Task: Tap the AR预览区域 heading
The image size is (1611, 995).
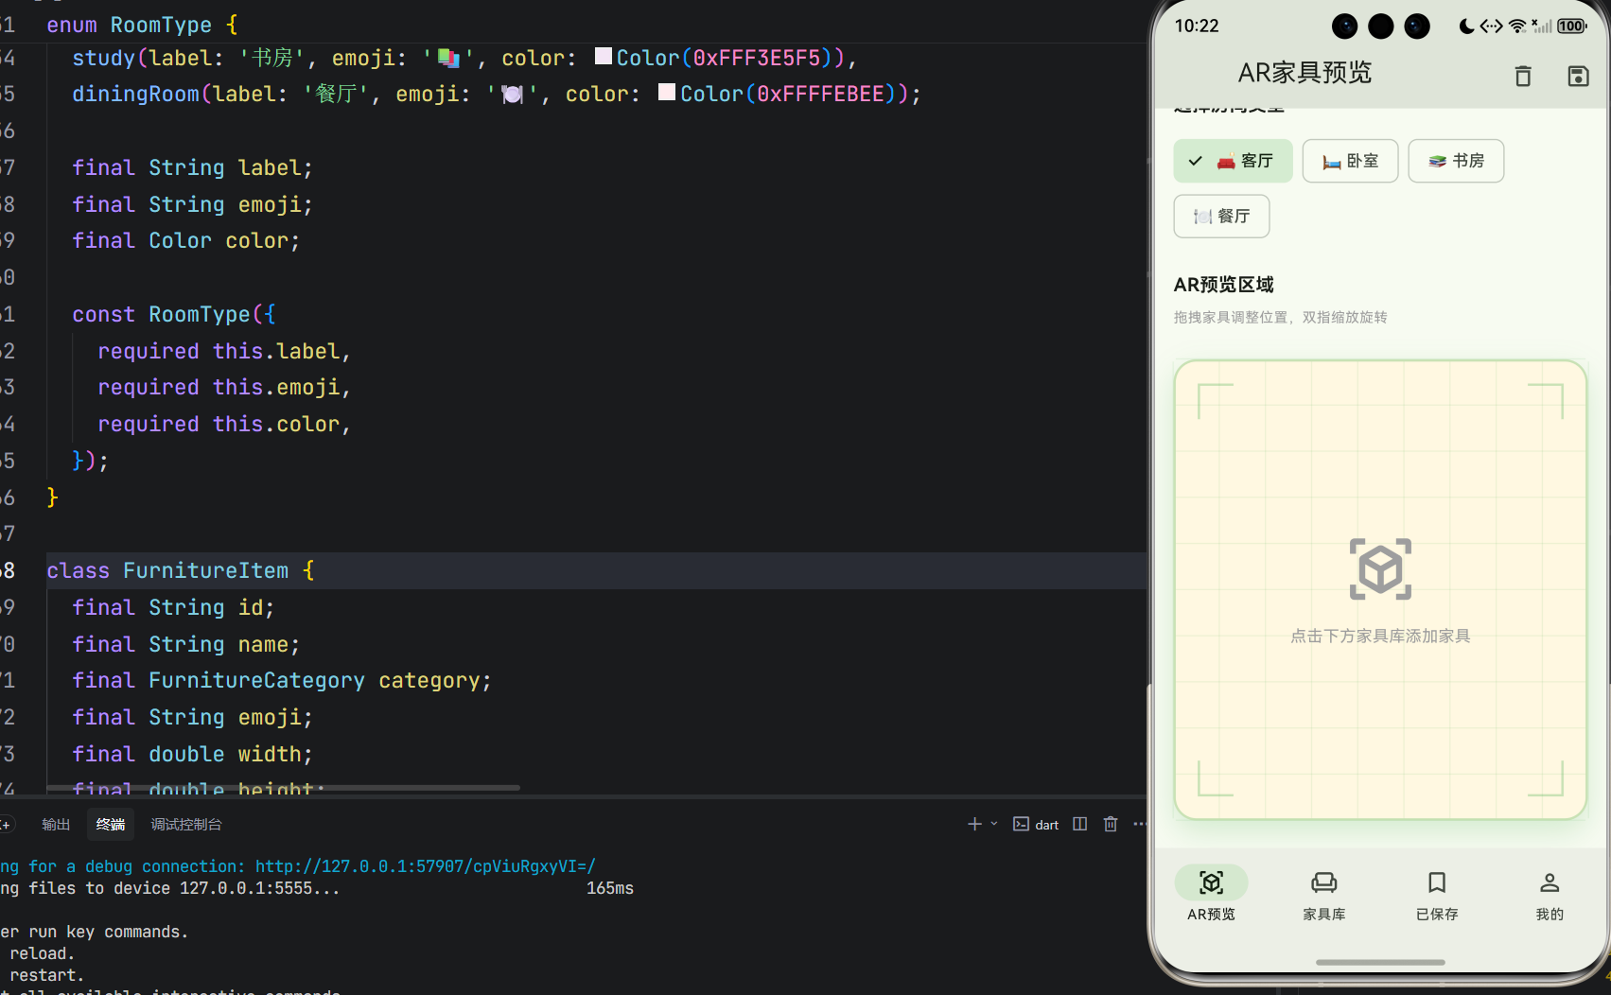Action: pyautogui.click(x=1223, y=285)
